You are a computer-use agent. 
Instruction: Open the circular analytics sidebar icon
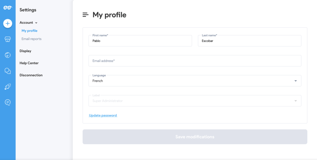(x=8, y=55)
